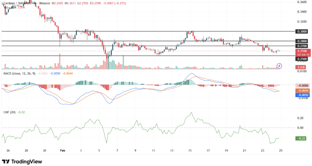312x166 pixels.
Task: Select the orange signal value tag -0.0044
Action: [303, 90]
